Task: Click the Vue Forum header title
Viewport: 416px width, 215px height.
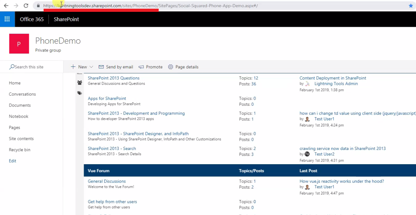Action: [x=98, y=171]
